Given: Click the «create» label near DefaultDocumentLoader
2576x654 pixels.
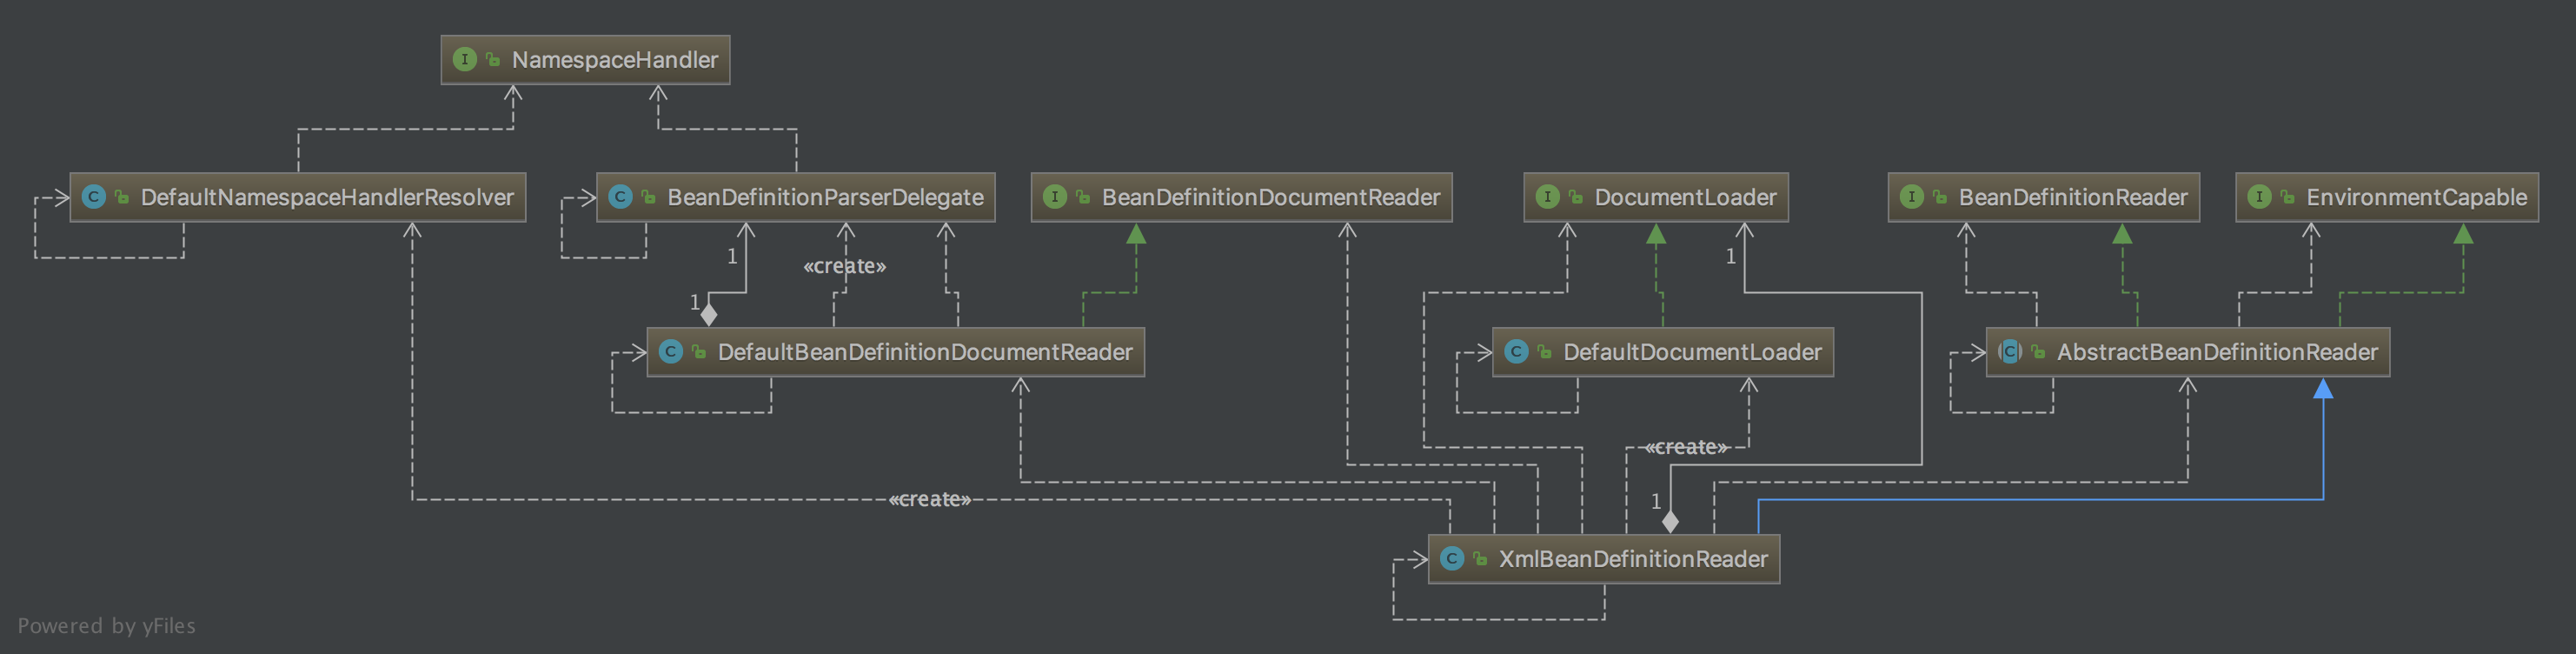Looking at the screenshot, I should tap(1686, 447).
